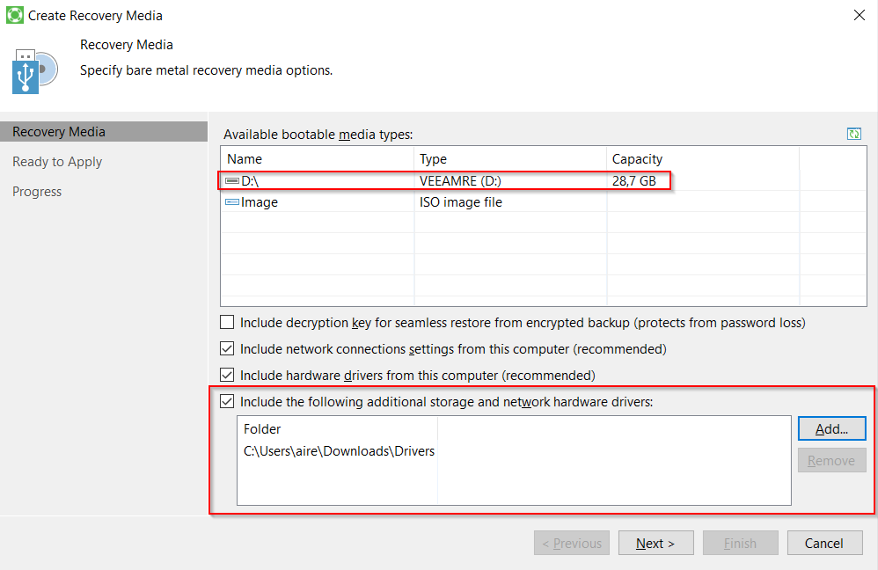Enable include decryption key checkbox
The height and width of the screenshot is (570, 878).
[227, 323]
